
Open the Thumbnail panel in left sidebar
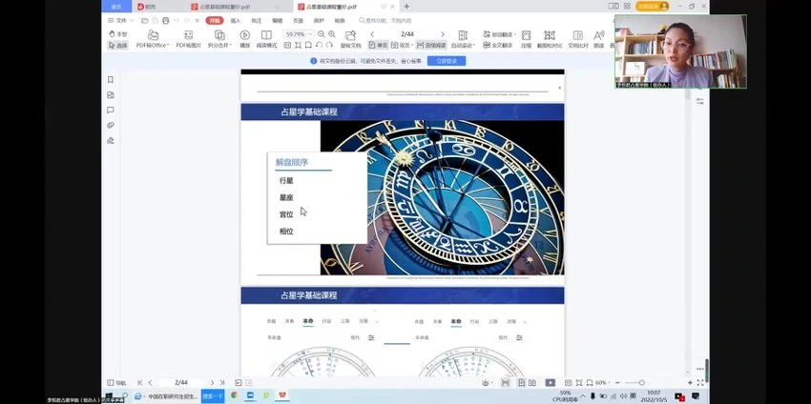(x=110, y=95)
